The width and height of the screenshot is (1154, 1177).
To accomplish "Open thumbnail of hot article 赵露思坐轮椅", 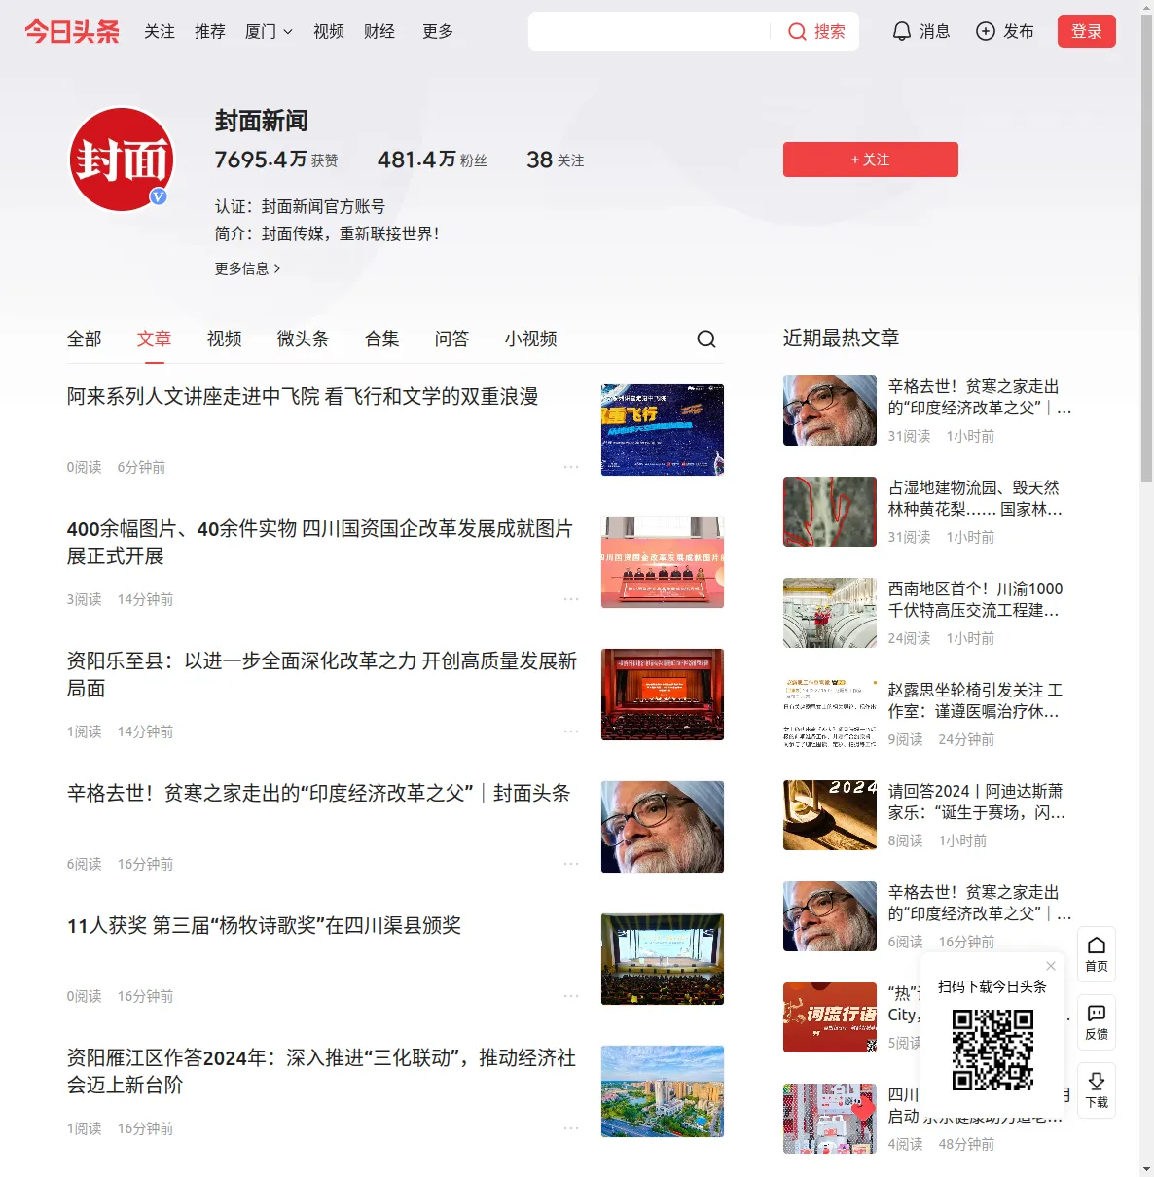I will (x=830, y=714).
